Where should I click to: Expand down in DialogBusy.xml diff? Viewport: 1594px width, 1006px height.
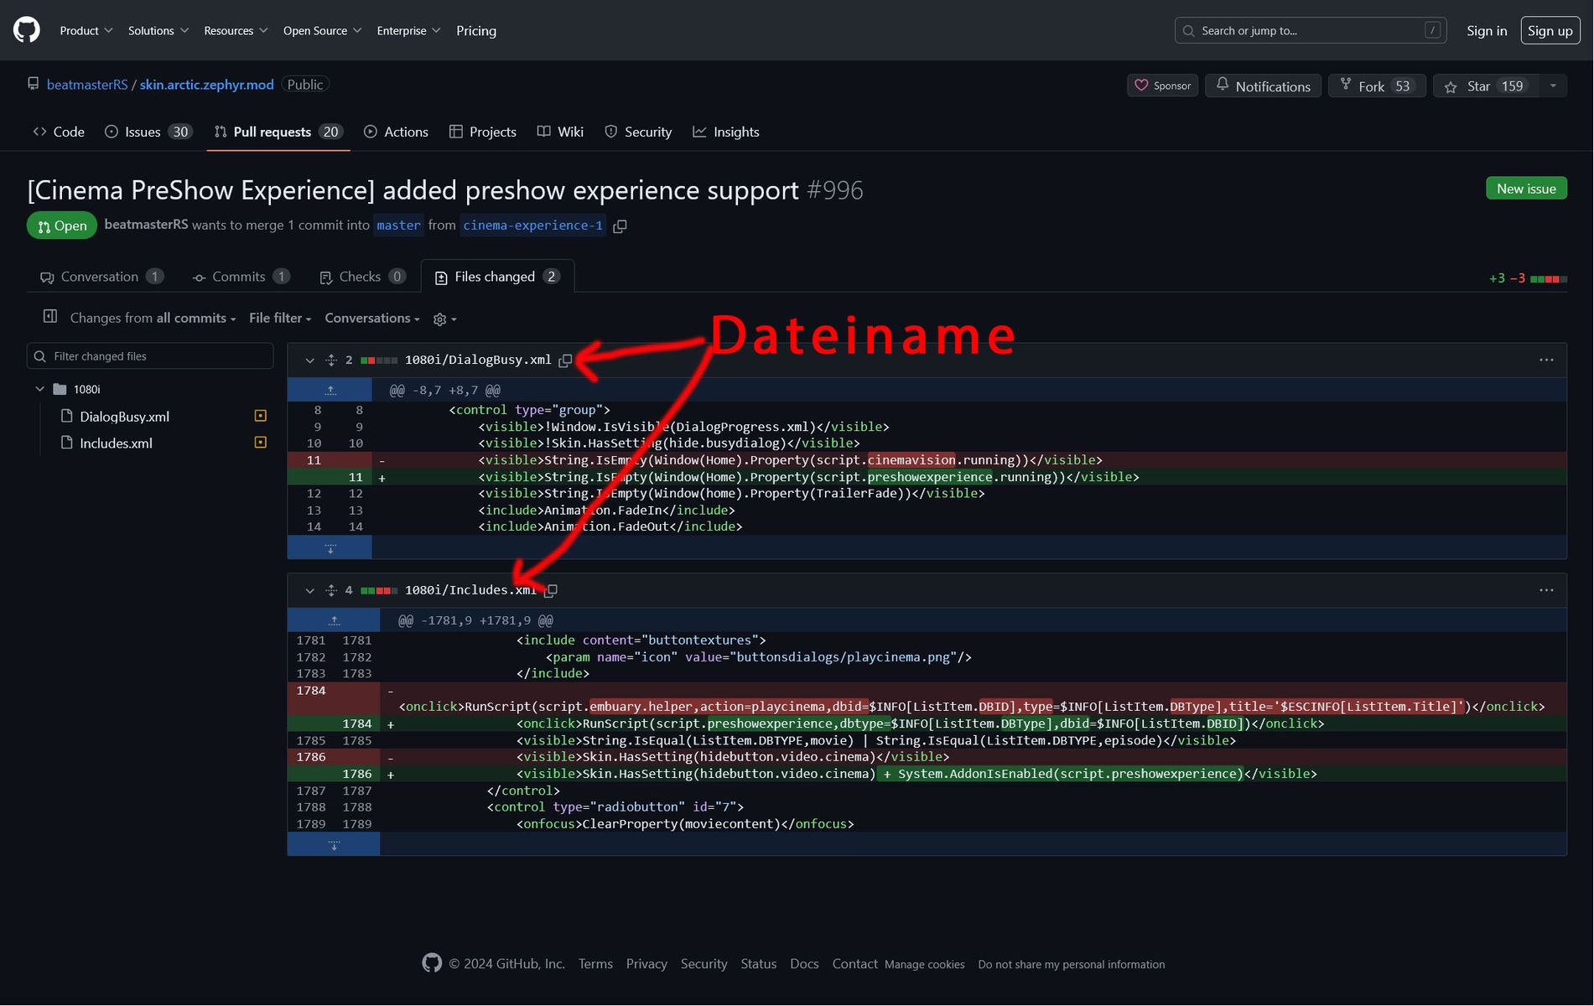(330, 548)
